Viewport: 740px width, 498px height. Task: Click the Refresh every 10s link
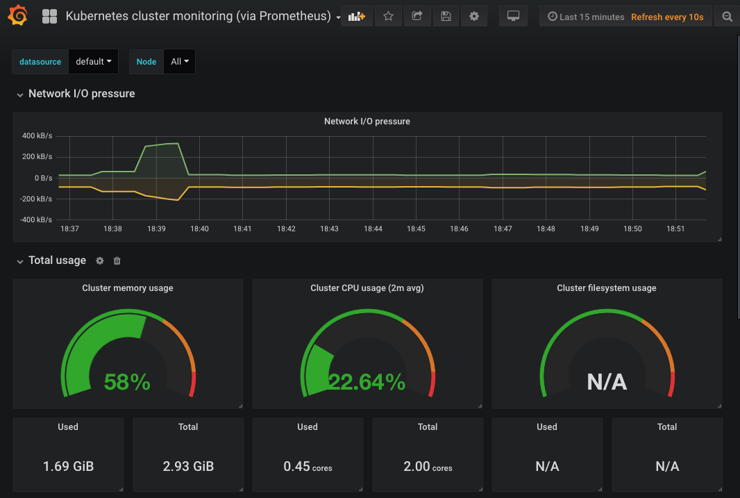[x=668, y=16]
